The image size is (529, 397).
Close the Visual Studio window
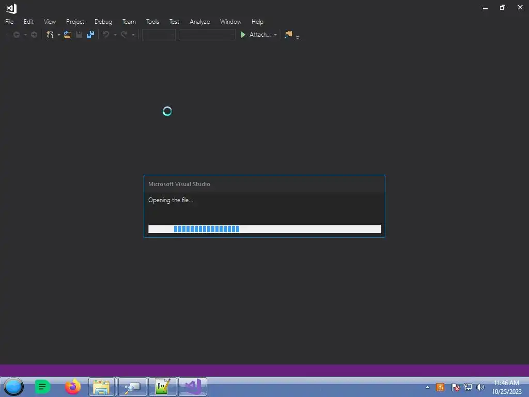[520, 7]
